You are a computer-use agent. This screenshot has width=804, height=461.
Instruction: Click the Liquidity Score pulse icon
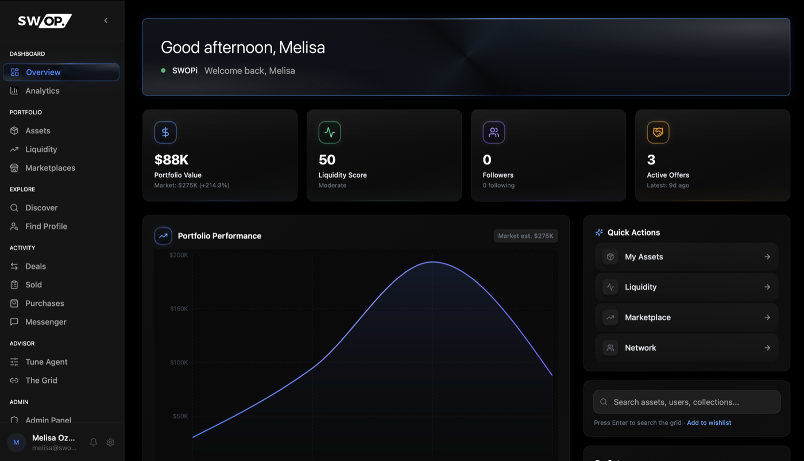(330, 132)
